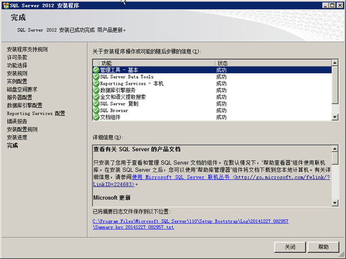346x259 pixels.
Task: Click 数据库引擎配置 step in sidebar
Action: (25, 105)
